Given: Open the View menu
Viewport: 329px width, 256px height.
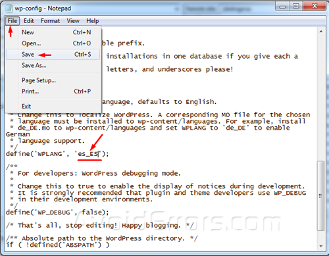Looking at the screenshot, I should point(73,21).
